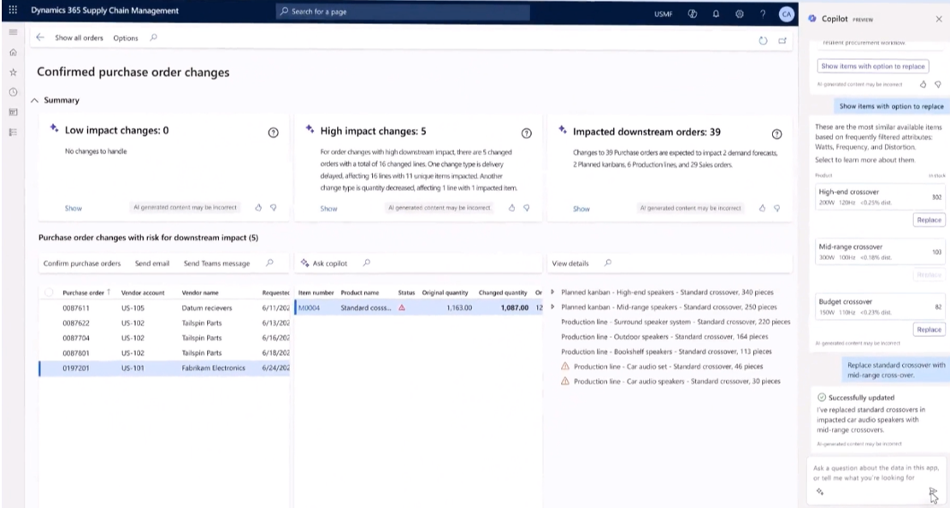Click Send Teams message action
950x508 pixels.
tap(216, 263)
